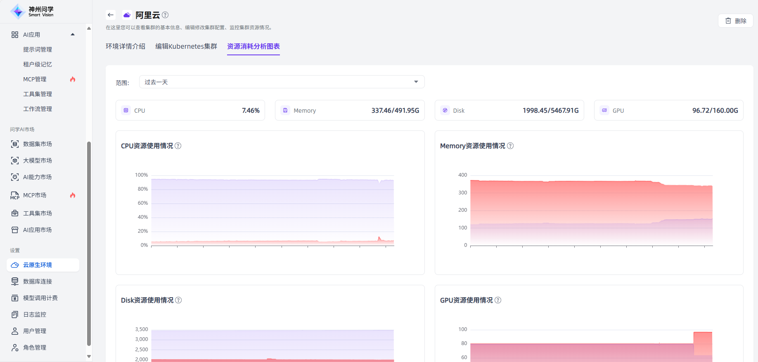Click the AI应用市场 shop icon
The height and width of the screenshot is (362, 758).
[x=15, y=230]
